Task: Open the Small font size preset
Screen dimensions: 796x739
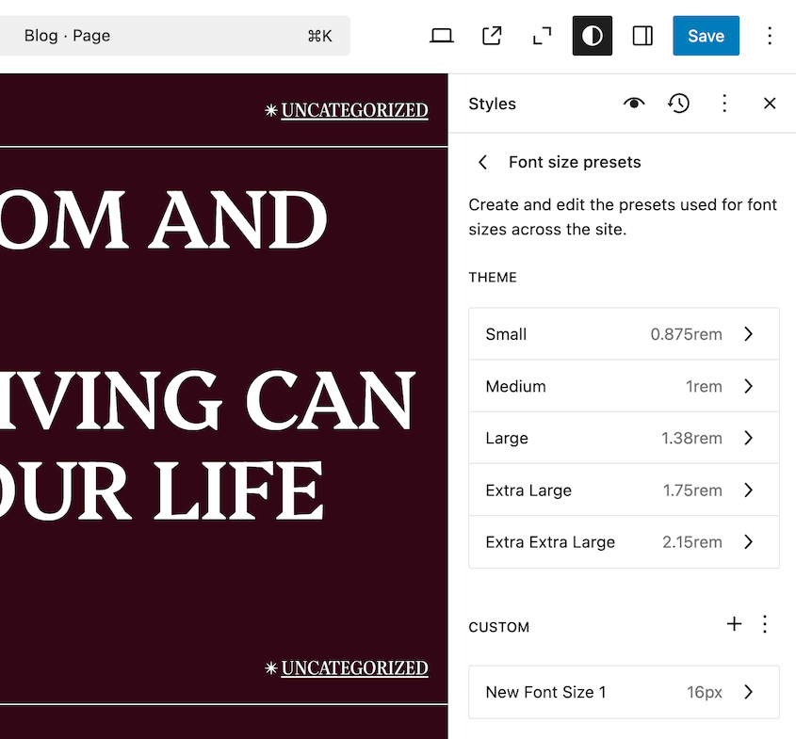Action: pos(624,334)
